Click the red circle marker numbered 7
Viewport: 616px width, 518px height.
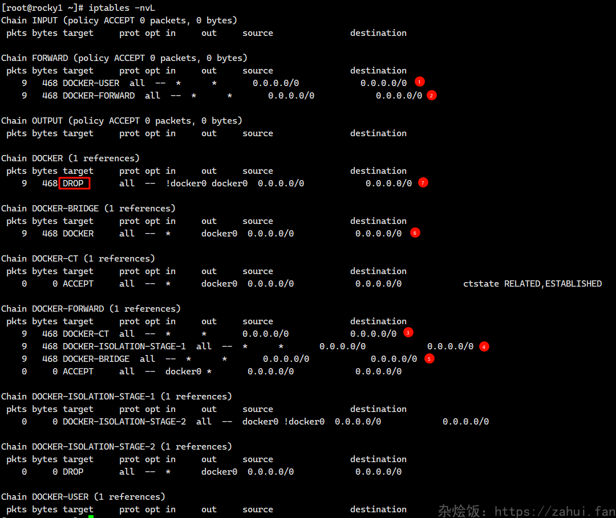[x=423, y=183]
